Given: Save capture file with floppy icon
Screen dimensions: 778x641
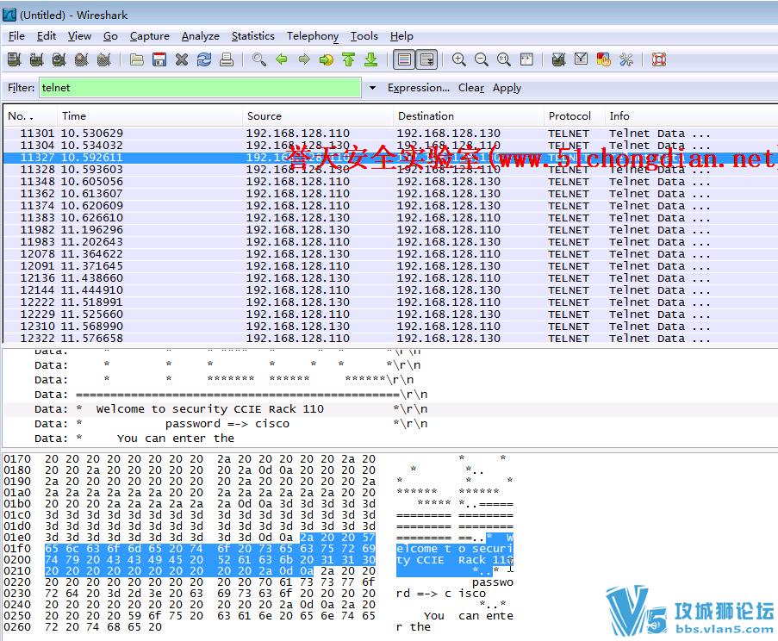Looking at the screenshot, I should [159, 59].
